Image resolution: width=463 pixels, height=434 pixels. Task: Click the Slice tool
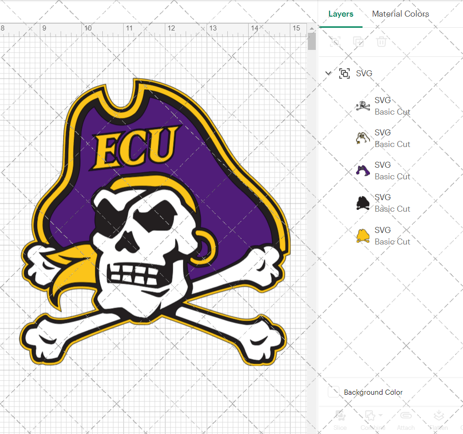340,420
